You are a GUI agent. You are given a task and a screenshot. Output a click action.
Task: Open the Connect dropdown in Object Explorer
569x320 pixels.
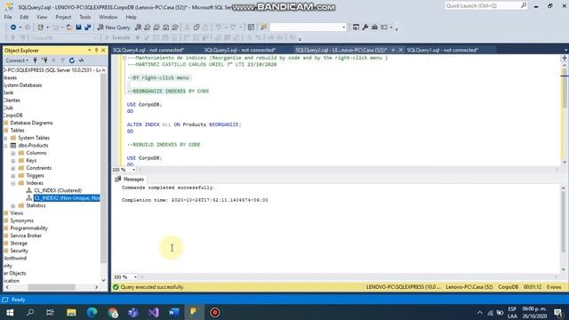17,60
